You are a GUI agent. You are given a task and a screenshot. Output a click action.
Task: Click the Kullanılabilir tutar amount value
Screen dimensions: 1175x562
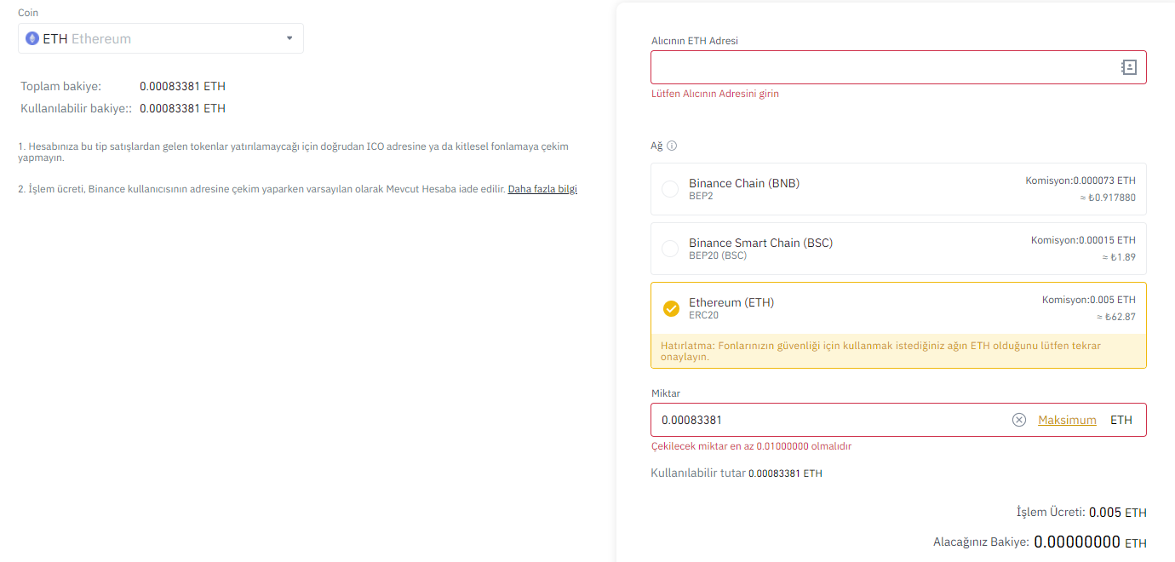pos(785,473)
